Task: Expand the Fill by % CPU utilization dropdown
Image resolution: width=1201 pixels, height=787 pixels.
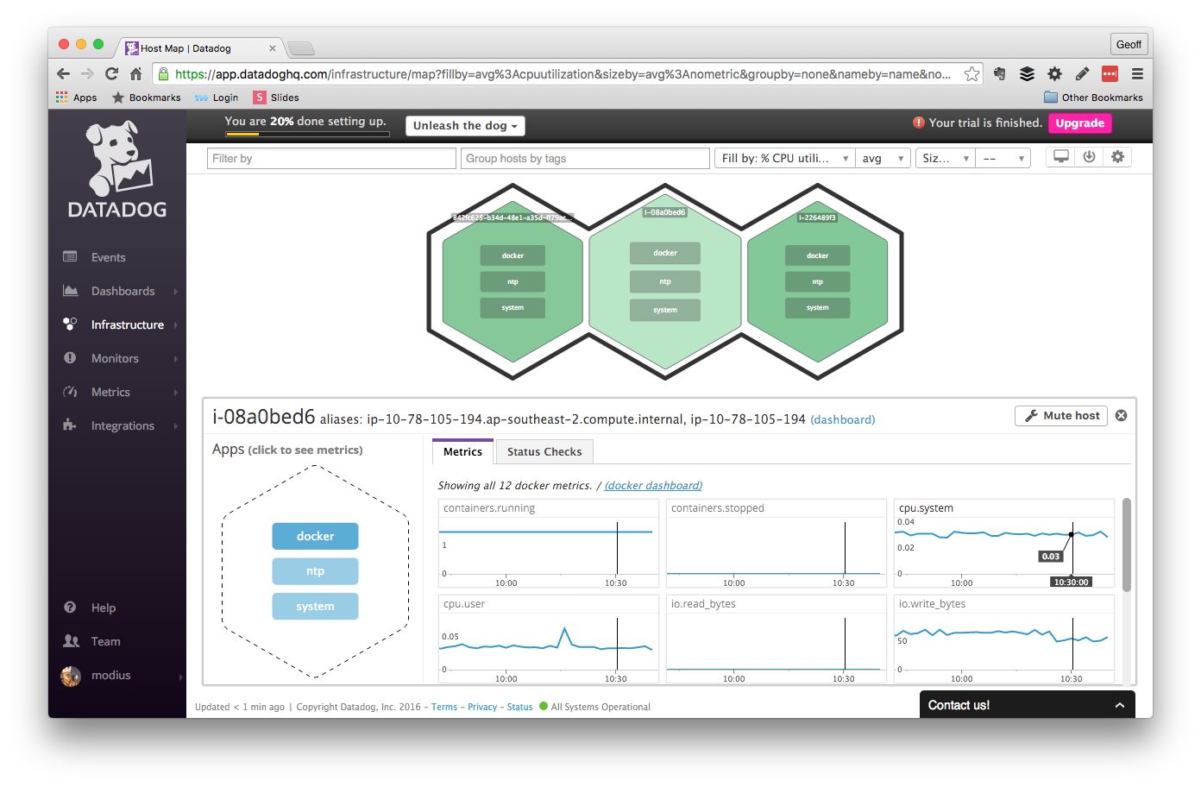Action: coord(783,158)
